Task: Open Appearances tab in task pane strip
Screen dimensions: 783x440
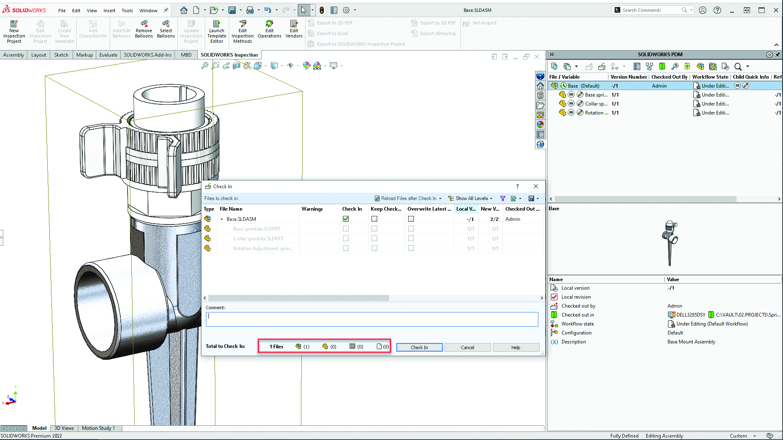Action: (540, 125)
